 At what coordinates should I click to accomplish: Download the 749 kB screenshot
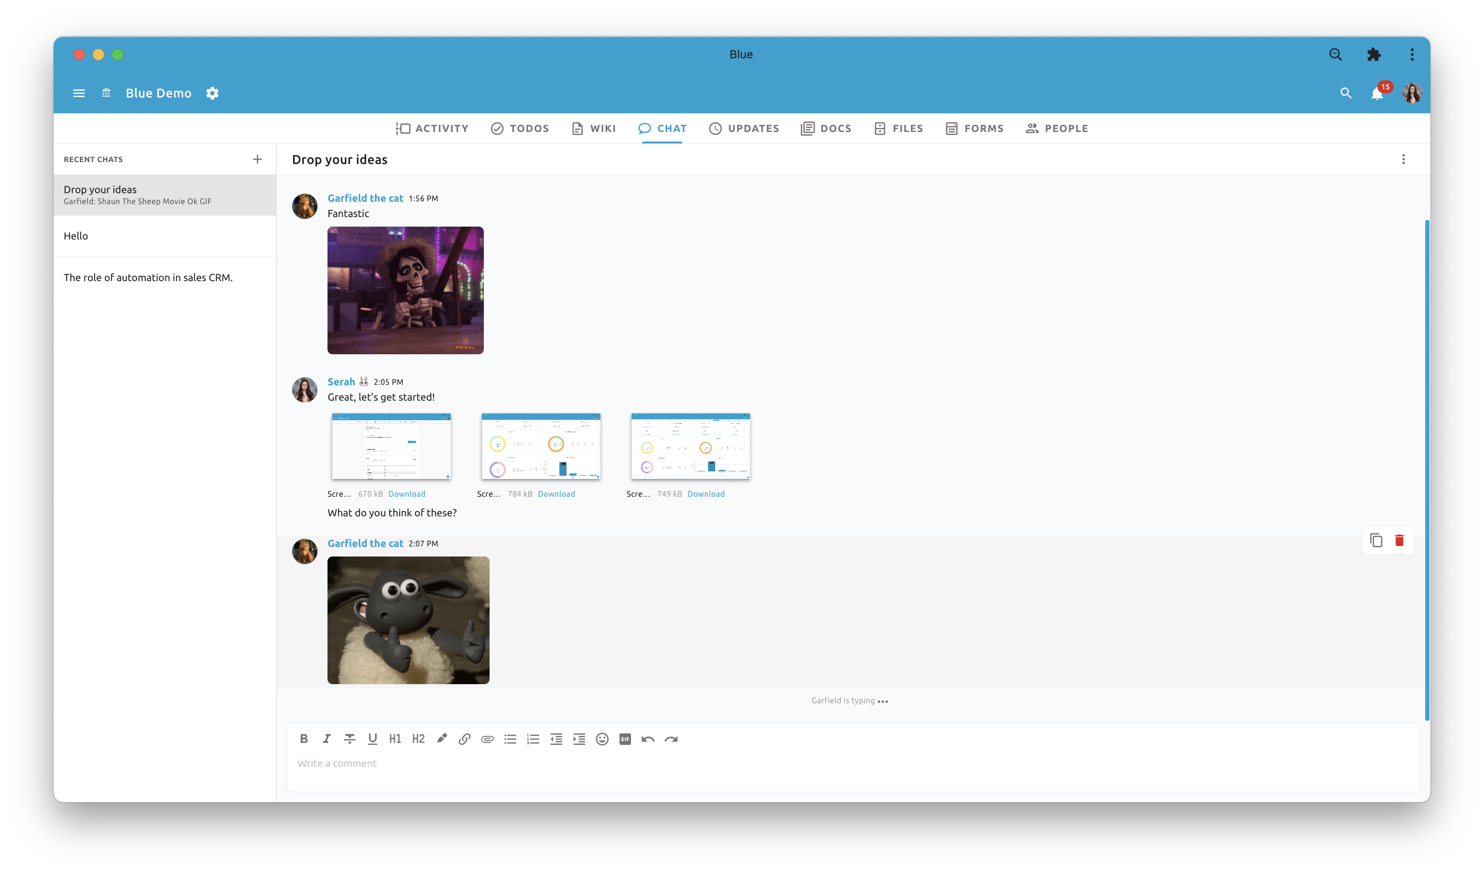(706, 494)
